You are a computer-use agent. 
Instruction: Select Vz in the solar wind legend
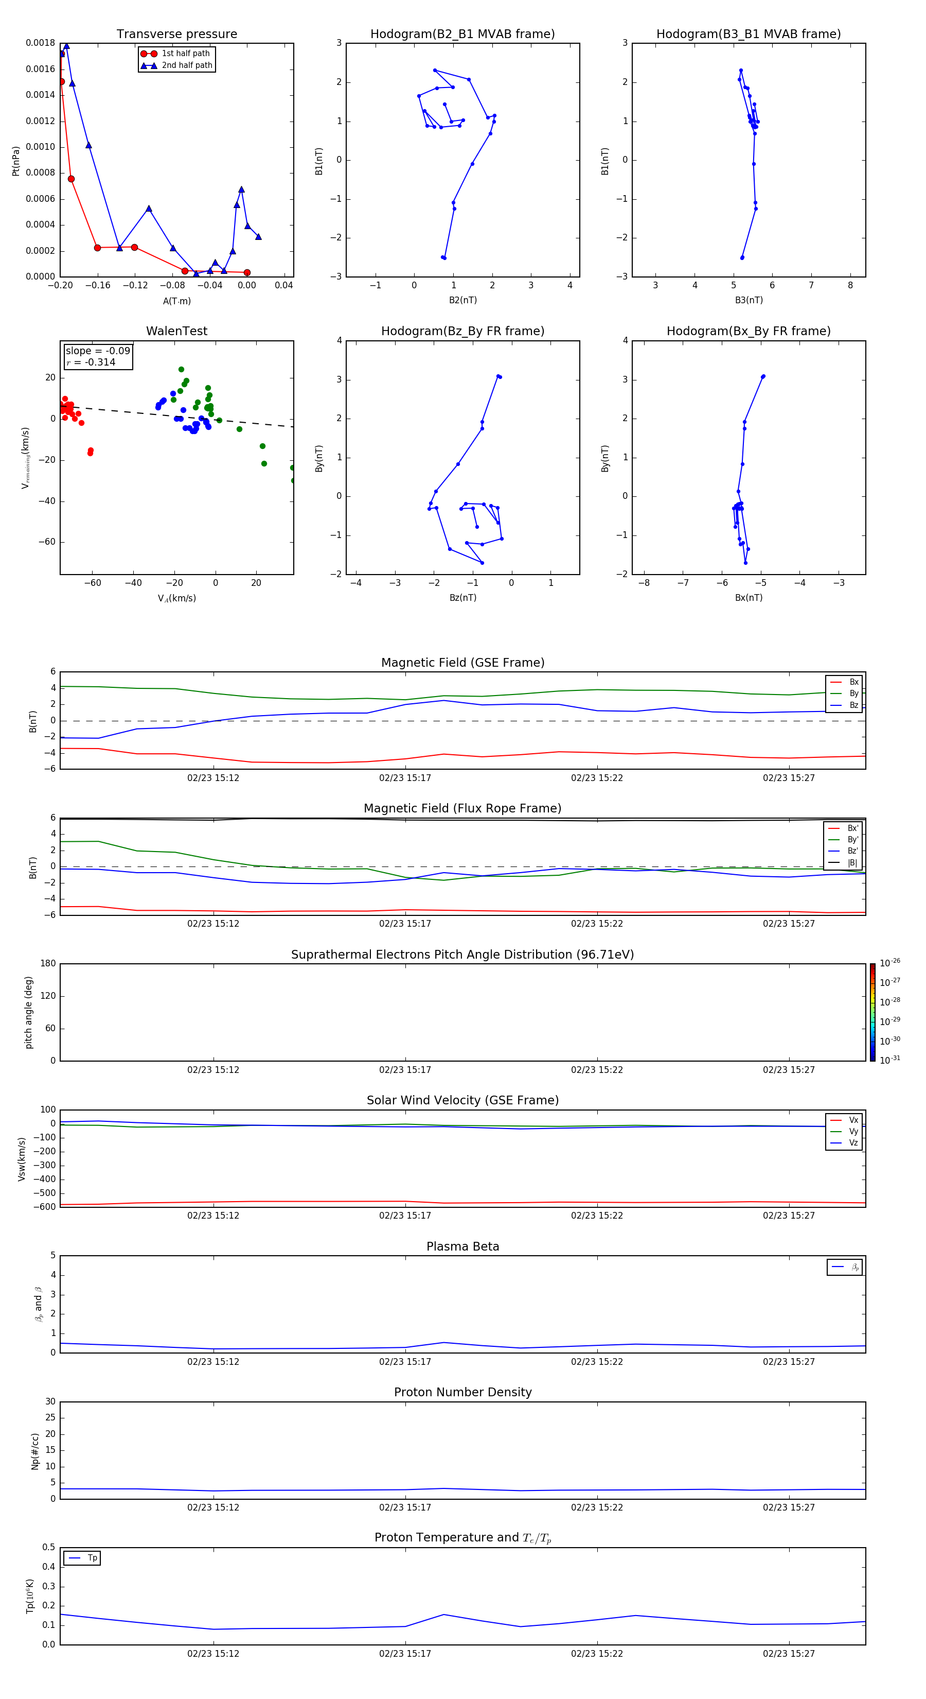tap(844, 1143)
